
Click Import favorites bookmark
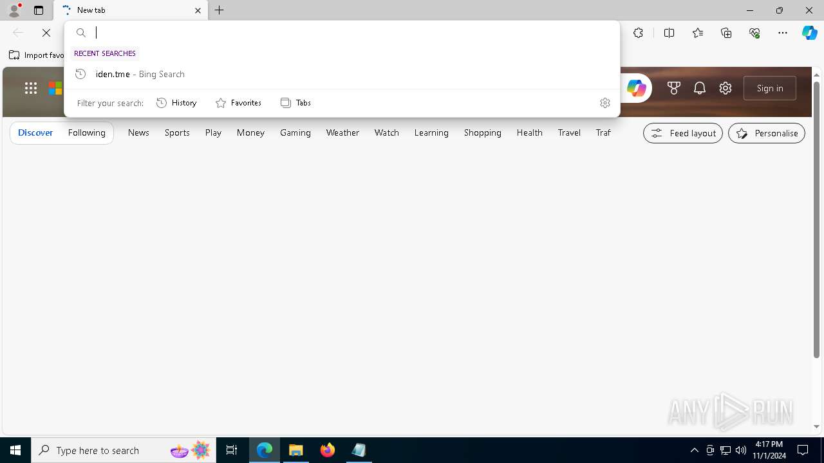37,55
